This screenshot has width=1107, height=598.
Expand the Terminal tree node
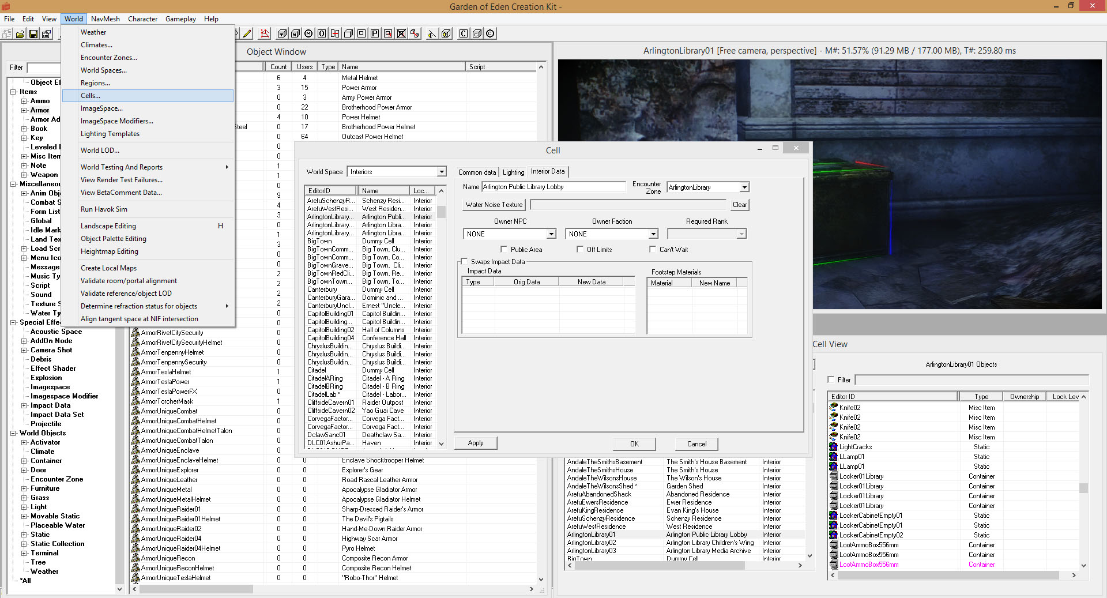pyautogui.click(x=24, y=553)
